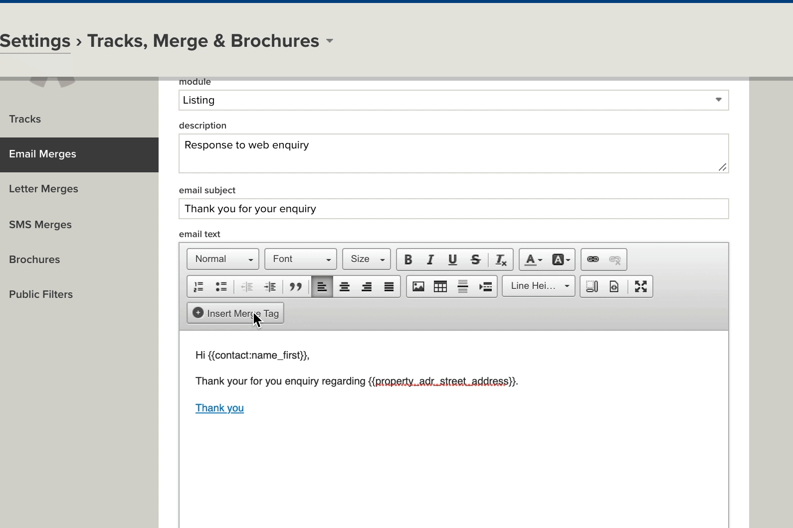Viewport: 793px width, 528px height.
Task: Open Letter Merges in sidebar
Action: (x=43, y=189)
